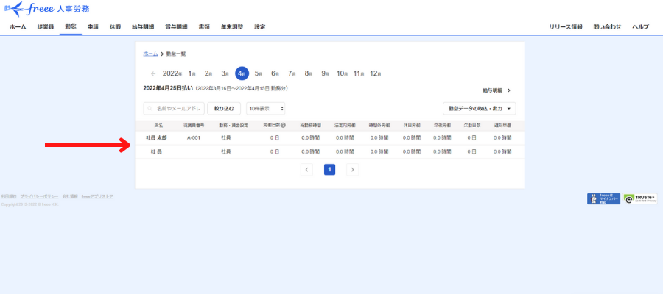
Task: Go to next page of results
Action: [x=353, y=169]
